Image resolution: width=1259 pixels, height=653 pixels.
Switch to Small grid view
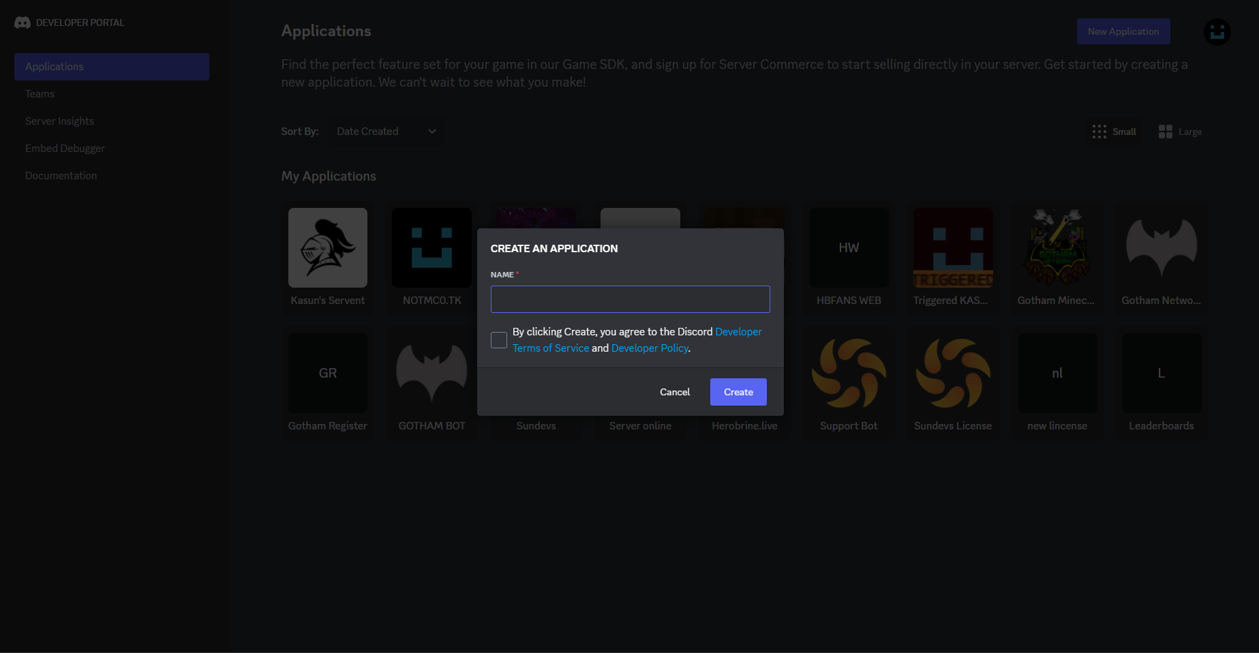point(1114,132)
